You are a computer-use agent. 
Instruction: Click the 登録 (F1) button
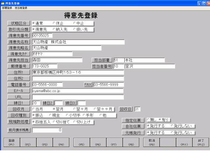(x=12, y=142)
